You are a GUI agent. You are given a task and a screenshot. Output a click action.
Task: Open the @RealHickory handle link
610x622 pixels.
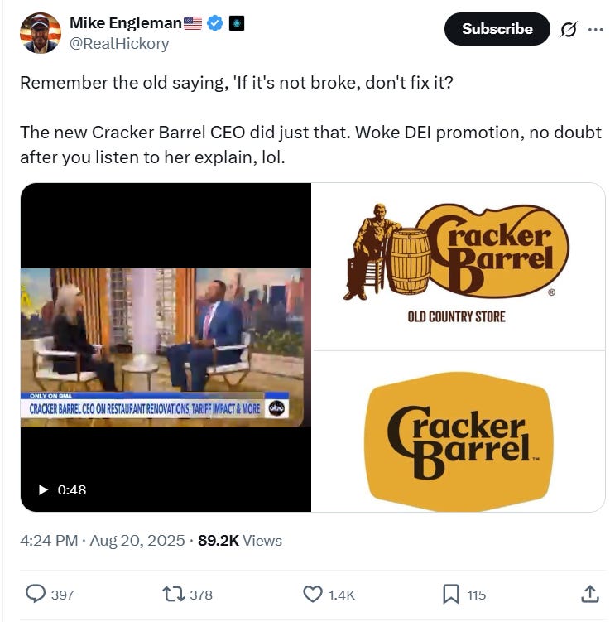click(x=119, y=43)
